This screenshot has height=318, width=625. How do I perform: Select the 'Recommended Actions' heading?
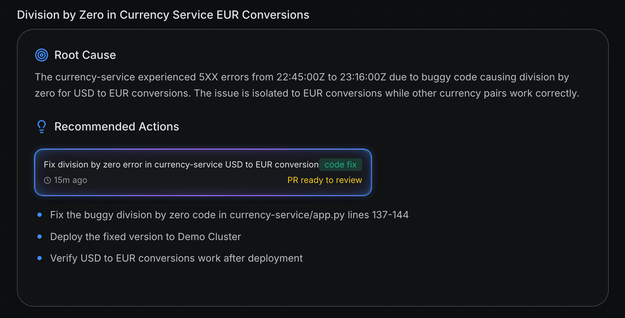[116, 127]
